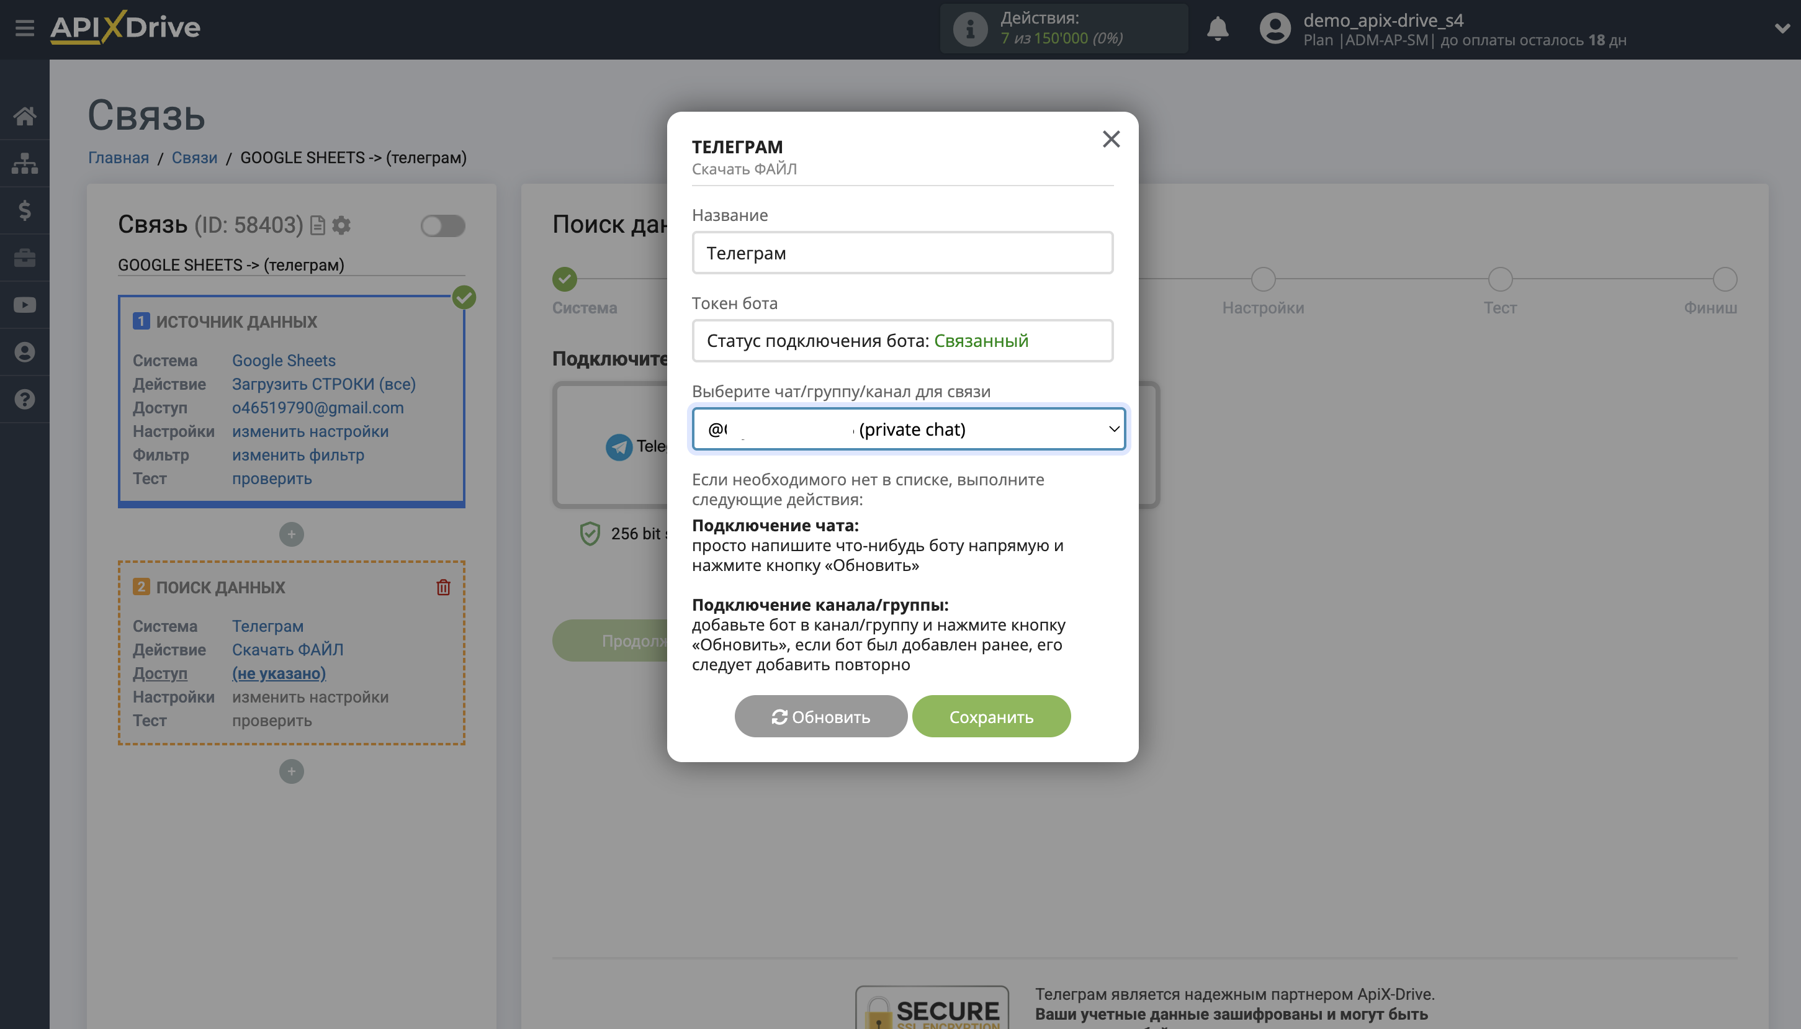Open the YouTube sidebar icon
Image resolution: width=1801 pixels, height=1029 pixels.
tap(25, 305)
